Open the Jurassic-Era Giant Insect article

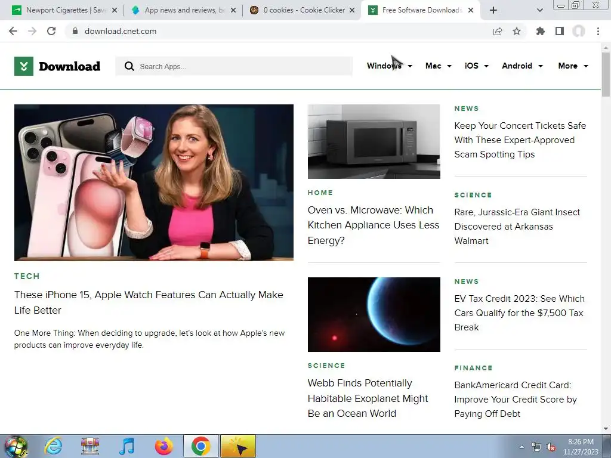(x=517, y=226)
